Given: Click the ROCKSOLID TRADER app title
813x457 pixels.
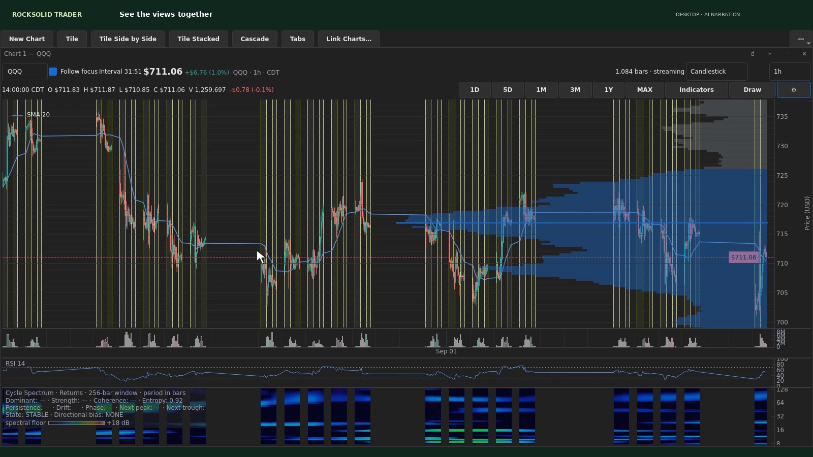Looking at the screenshot, I should 47,15.
